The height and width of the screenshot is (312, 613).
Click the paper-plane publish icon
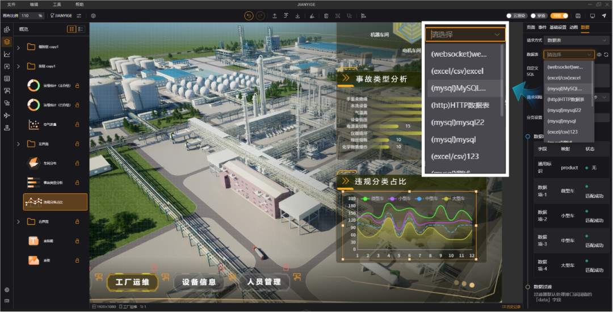[x=604, y=16]
